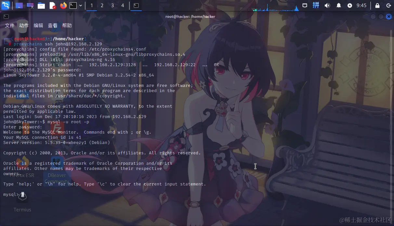Image resolution: width=394 pixels, height=226 pixels.
Task: Click the 拼 input method indicator
Action: point(316,6)
